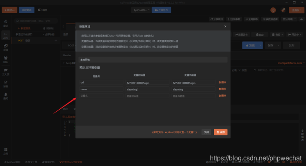This screenshot has height=166, width=306.
Task: Open the 备份 backup dropdown
Action: coord(277,35)
